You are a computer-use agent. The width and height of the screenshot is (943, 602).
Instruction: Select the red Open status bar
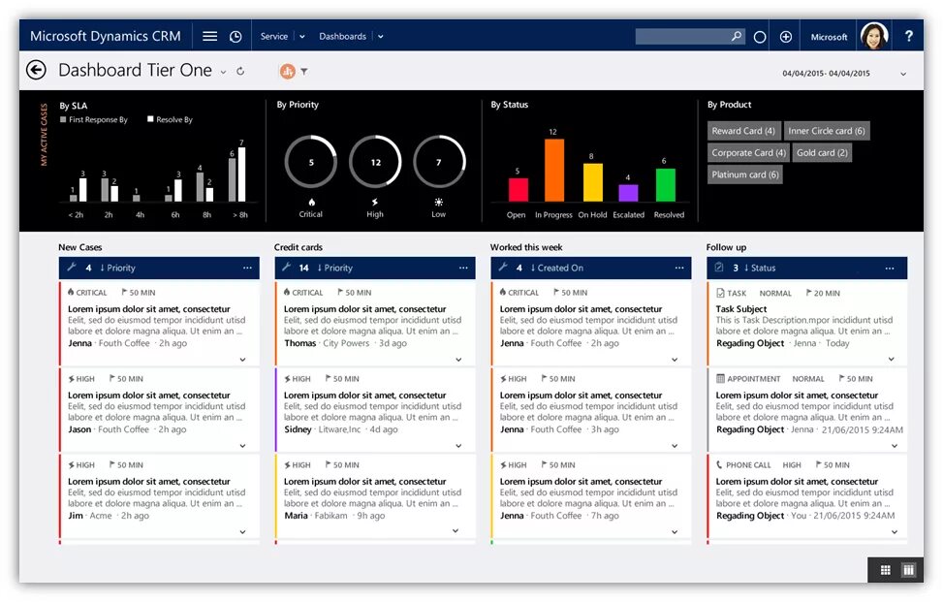tap(518, 189)
